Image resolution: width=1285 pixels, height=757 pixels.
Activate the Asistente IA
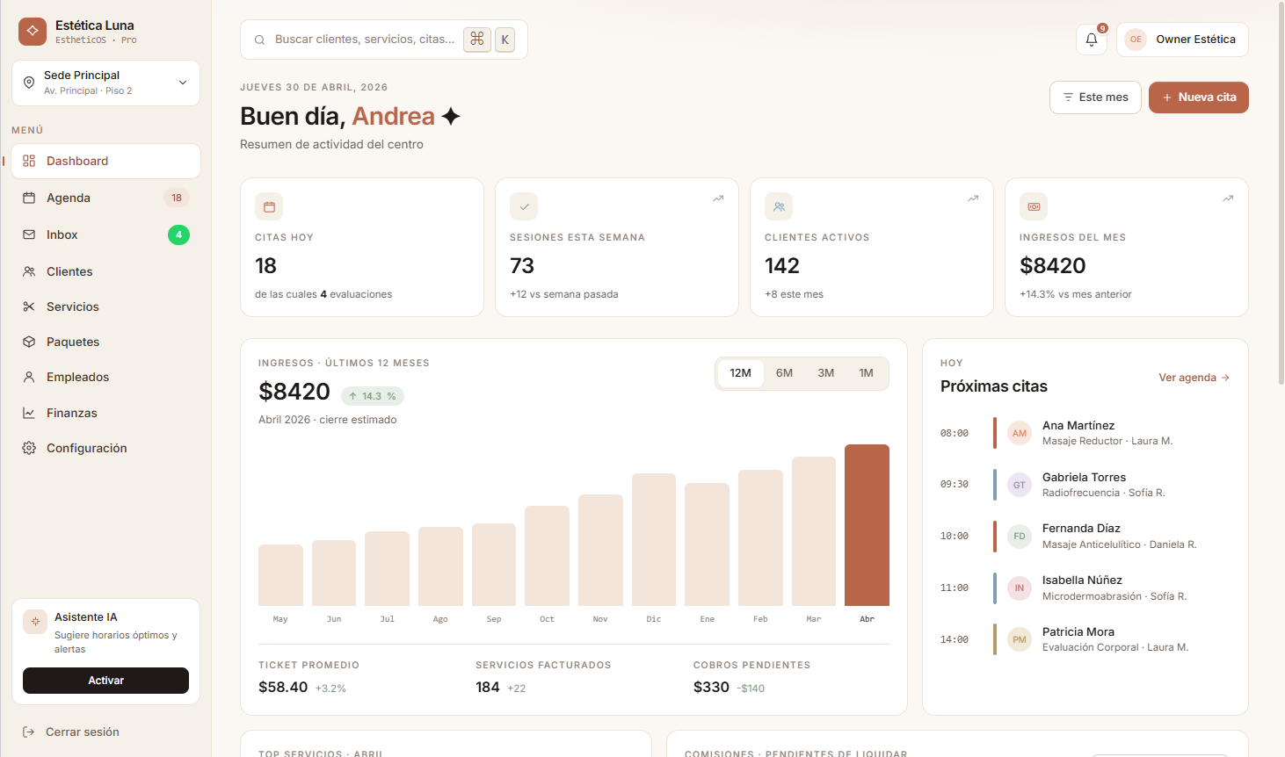tap(105, 681)
